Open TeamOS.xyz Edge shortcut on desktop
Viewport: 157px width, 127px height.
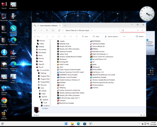pyautogui.click(x=13, y=41)
